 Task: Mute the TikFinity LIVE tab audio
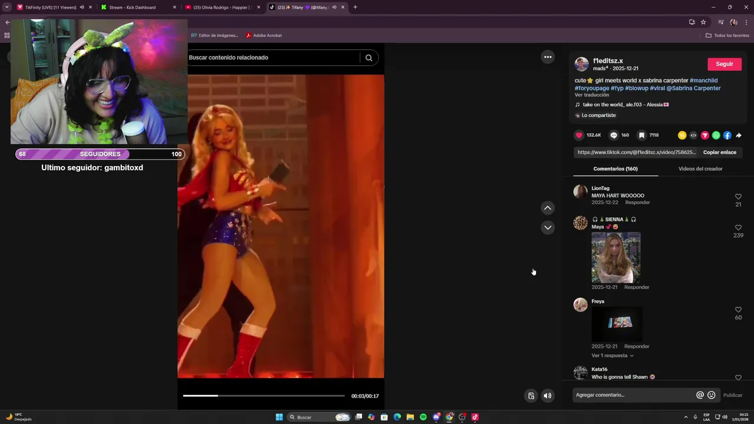82,7
